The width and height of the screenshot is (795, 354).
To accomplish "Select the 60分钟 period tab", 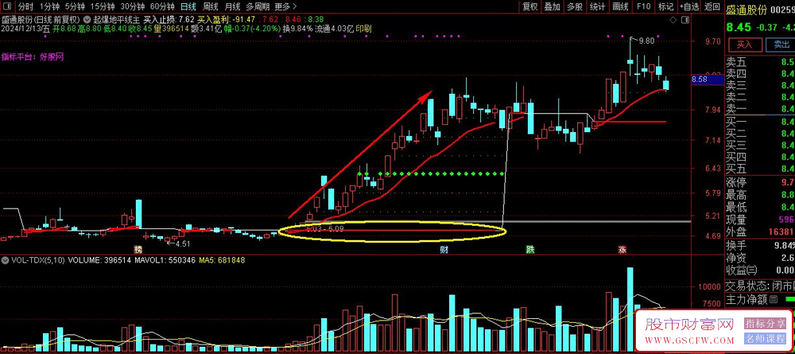I will [x=163, y=6].
